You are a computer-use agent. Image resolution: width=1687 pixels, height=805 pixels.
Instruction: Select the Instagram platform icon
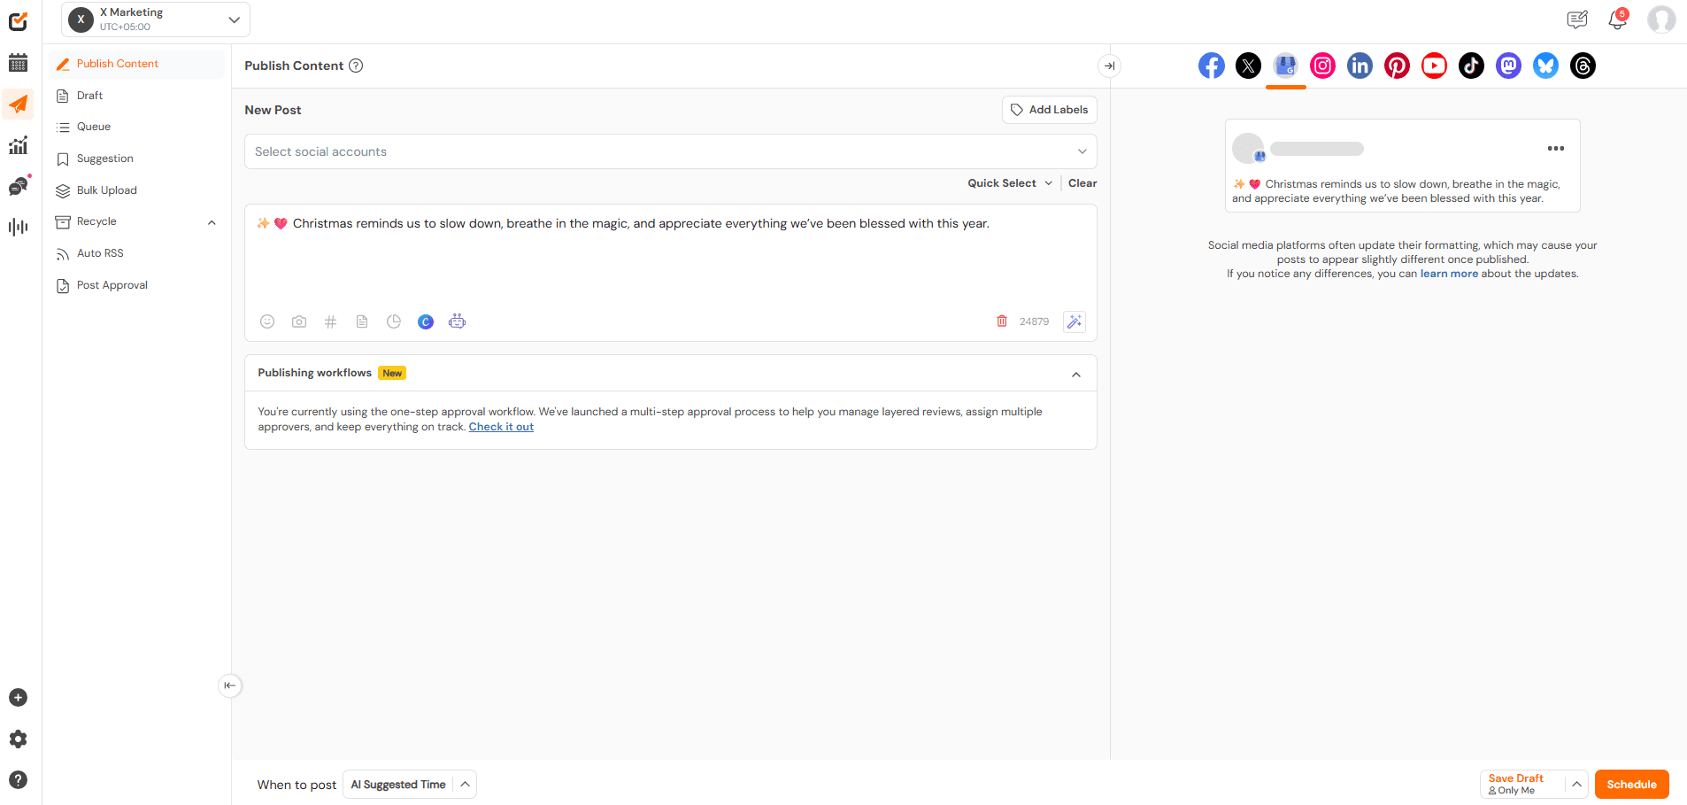1322,65
